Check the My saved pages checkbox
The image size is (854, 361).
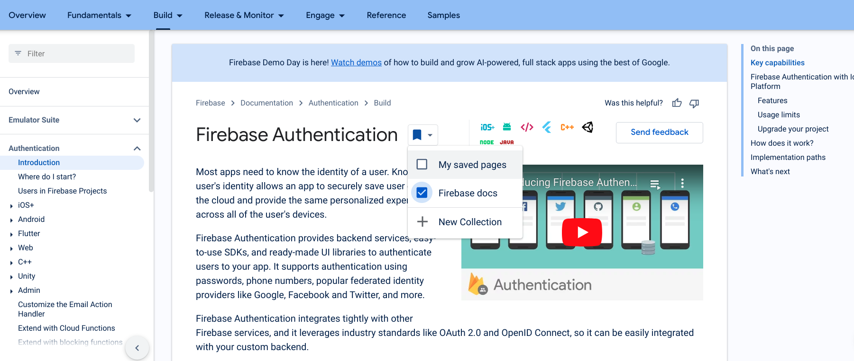pyautogui.click(x=422, y=165)
